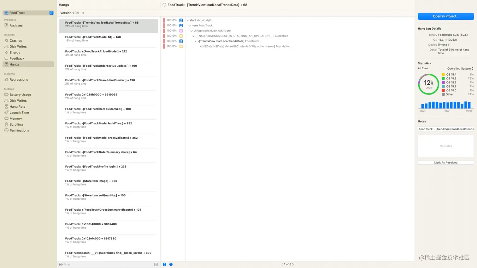Click the 12k Logs donut chart
Image resolution: width=477 pixels, height=268 pixels.
(x=428, y=84)
